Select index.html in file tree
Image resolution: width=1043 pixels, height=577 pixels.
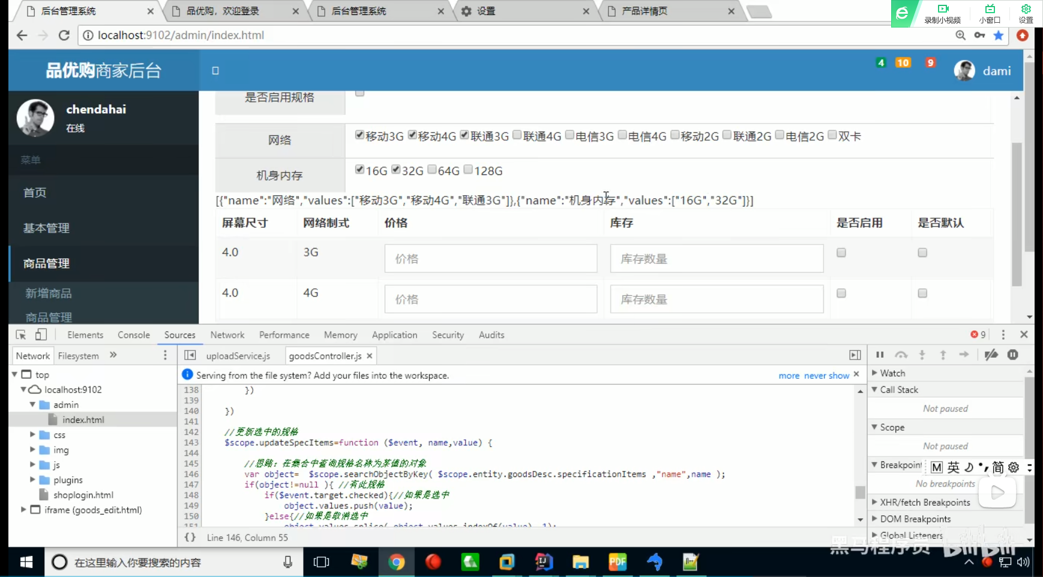pyautogui.click(x=83, y=419)
